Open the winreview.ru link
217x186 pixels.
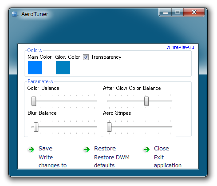pyautogui.click(x=180, y=47)
